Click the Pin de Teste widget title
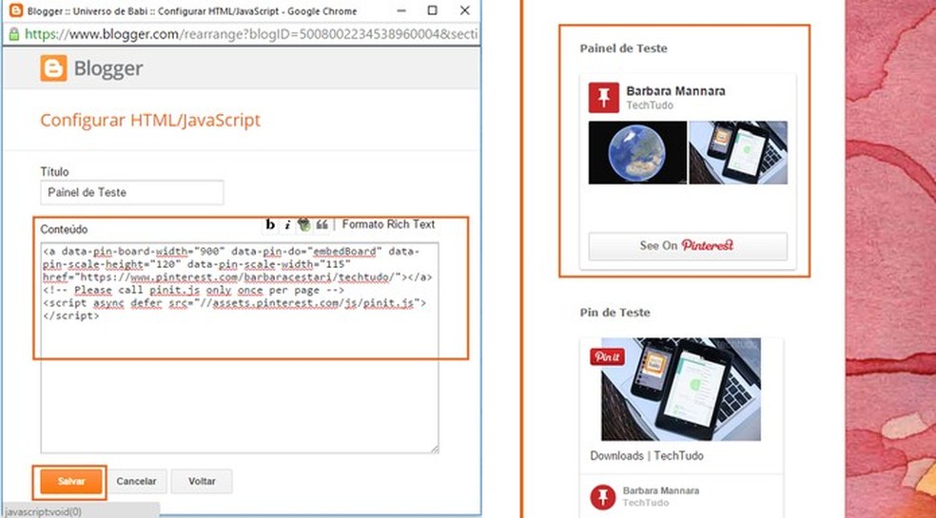Viewport: 936px width, 518px height. tap(614, 313)
